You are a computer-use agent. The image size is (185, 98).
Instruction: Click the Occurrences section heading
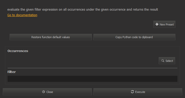point(18,51)
